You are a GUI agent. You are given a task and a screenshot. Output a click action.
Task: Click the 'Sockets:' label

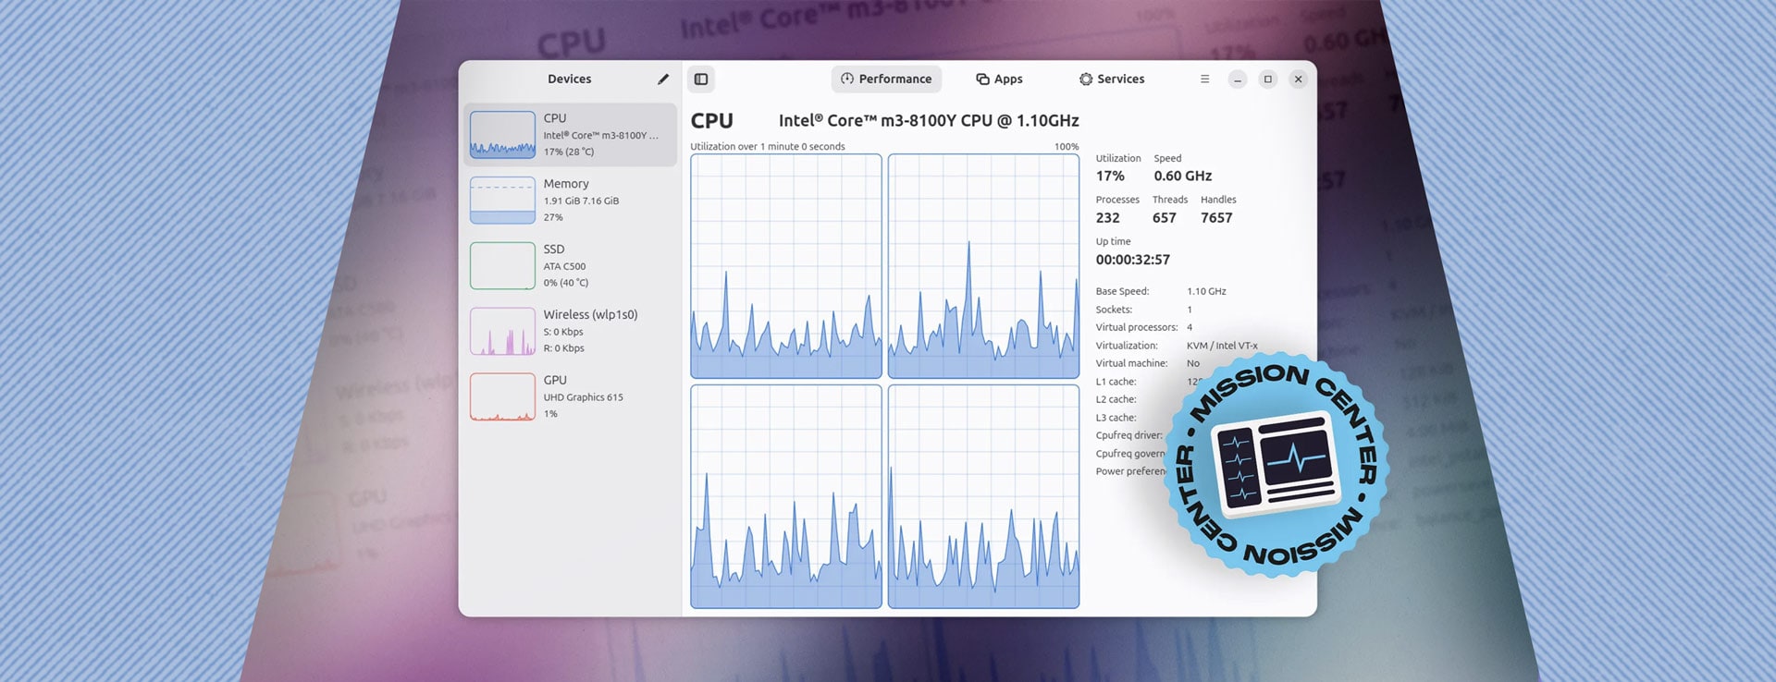(x=1114, y=310)
